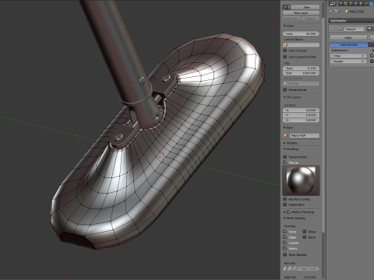Enable Lock to Cursor checkbox
Image resolution: width=374 pixels, height=280 pixels.
tap(285, 51)
